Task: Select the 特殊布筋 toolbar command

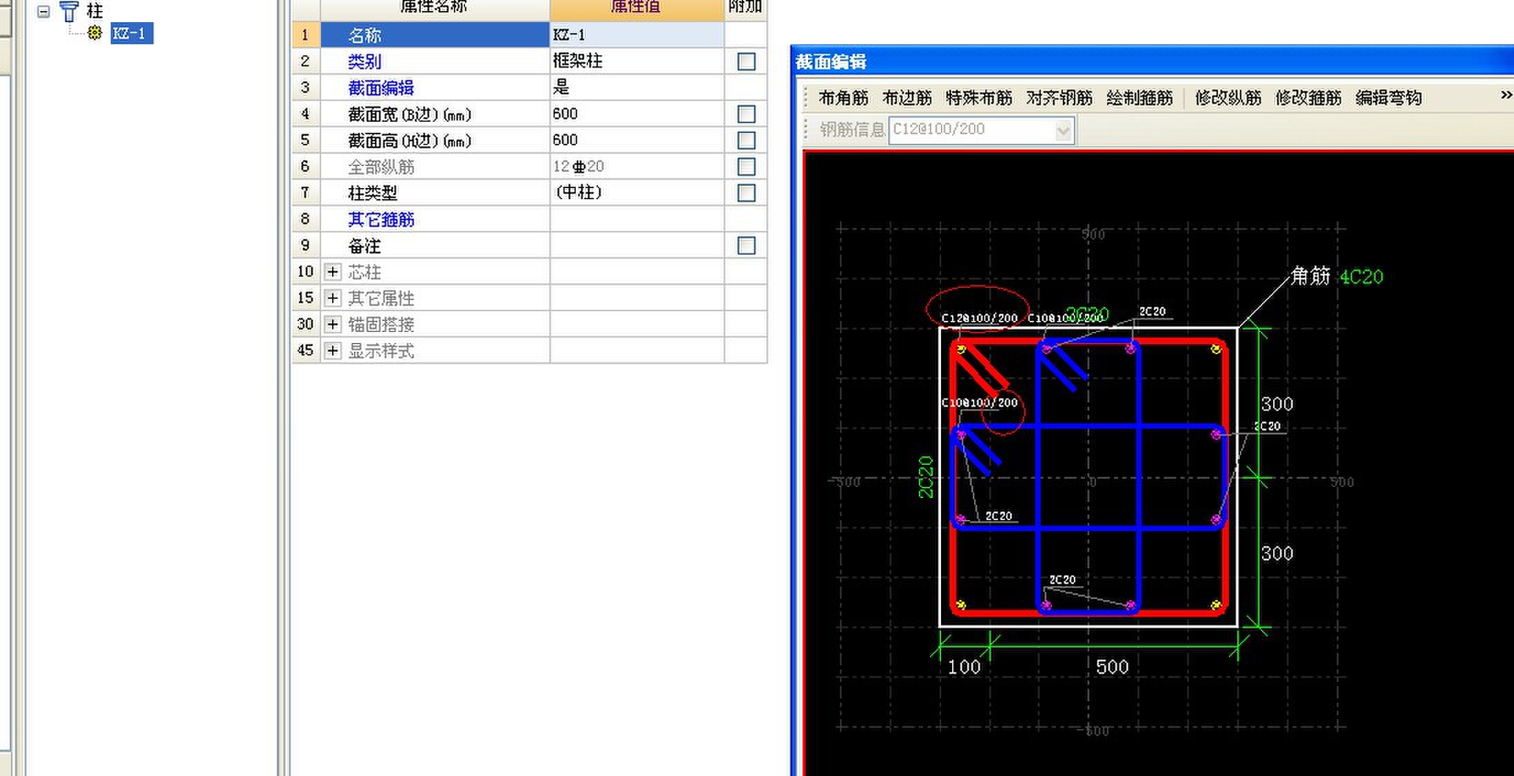Action: pos(979,98)
